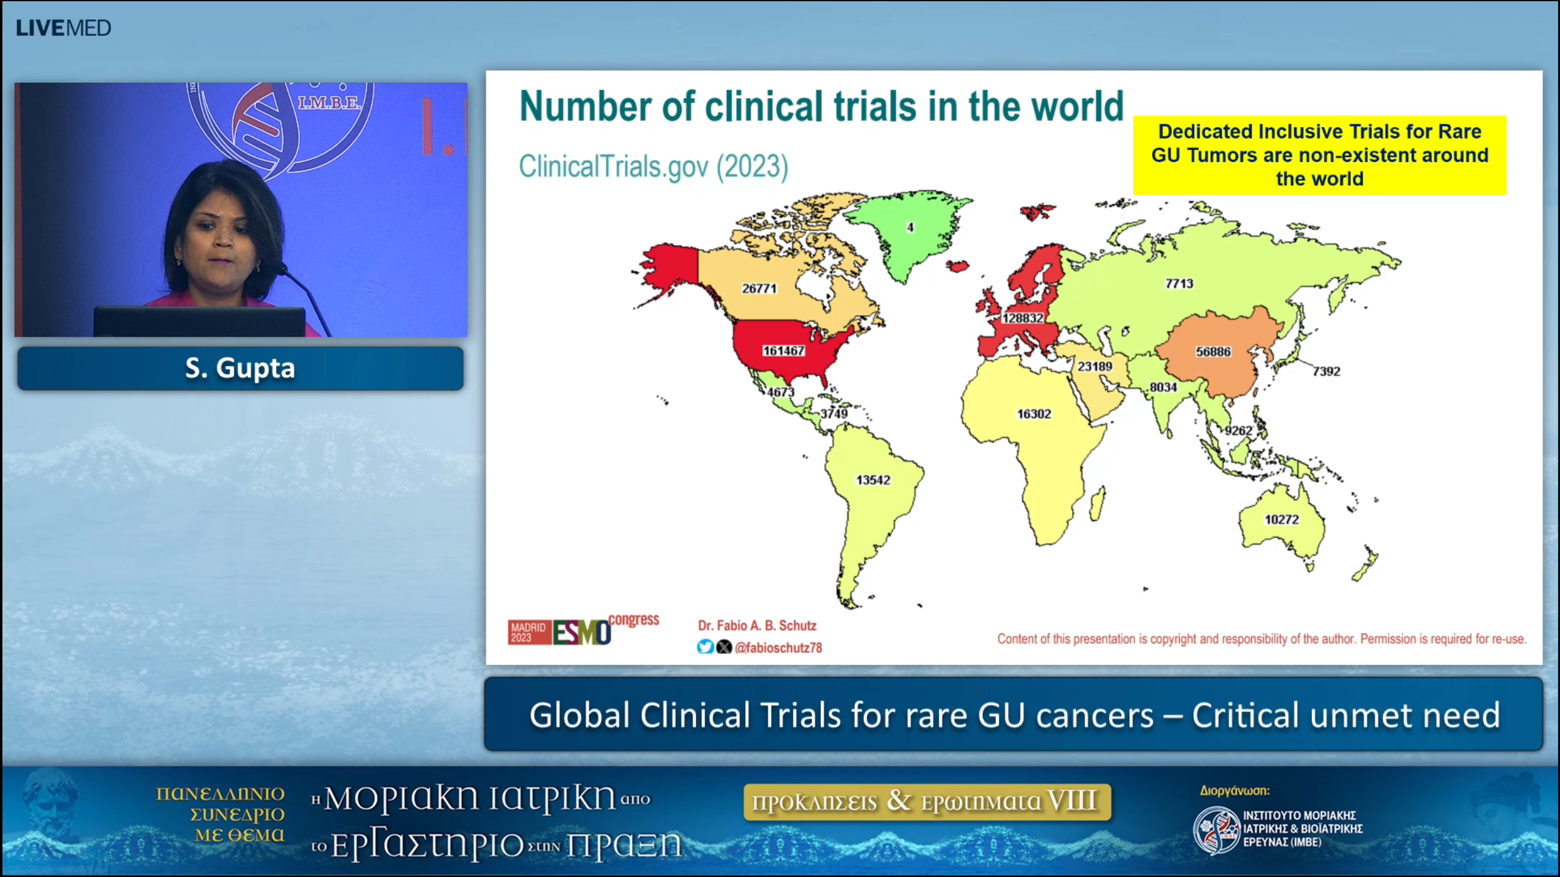The width and height of the screenshot is (1560, 877).
Task: Click the black X logo icon
Action: pyautogui.click(x=724, y=647)
